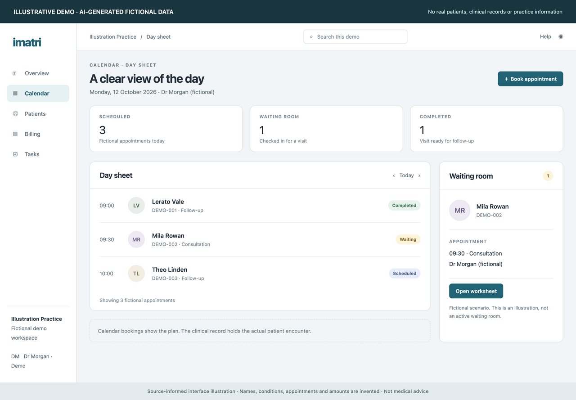Screen dimensions: 576x400
Task: Click the Completed summary card
Action: [486, 129]
